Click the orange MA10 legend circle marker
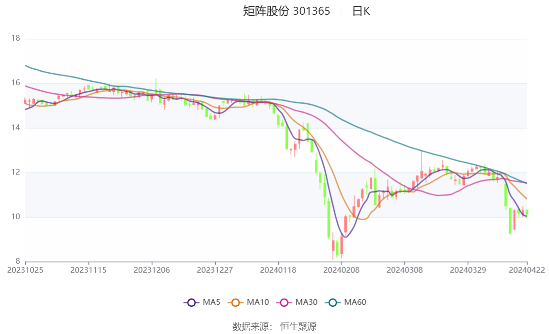 point(235,302)
